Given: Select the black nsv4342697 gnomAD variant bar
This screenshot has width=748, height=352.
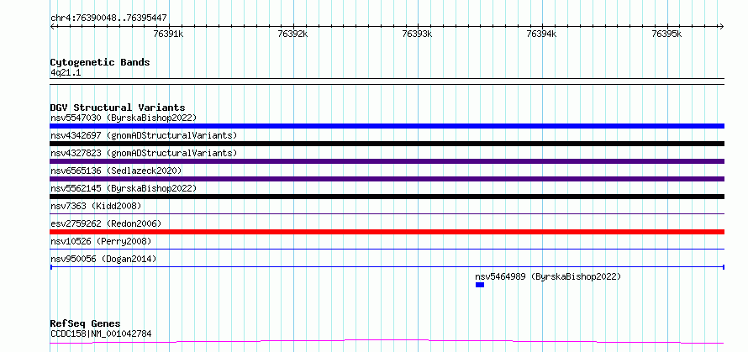Looking at the screenshot, I should (x=387, y=144).
